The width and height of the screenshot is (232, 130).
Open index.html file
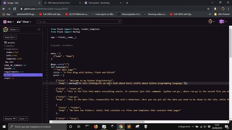coord(12,52)
